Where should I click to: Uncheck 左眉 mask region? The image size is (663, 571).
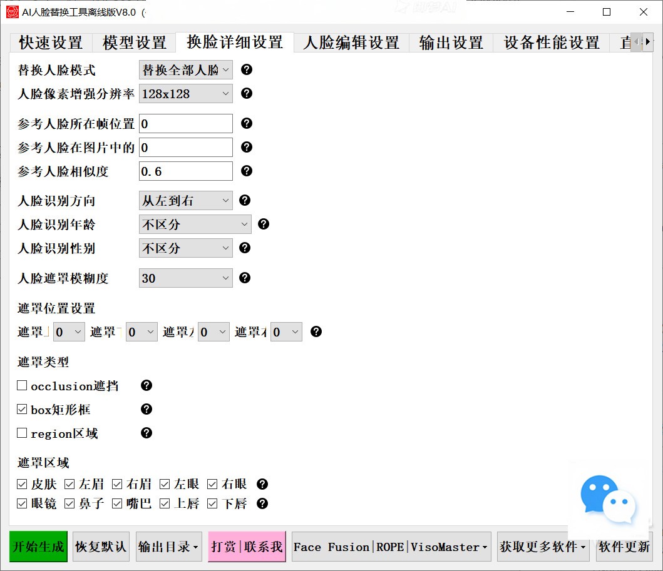tap(69, 484)
